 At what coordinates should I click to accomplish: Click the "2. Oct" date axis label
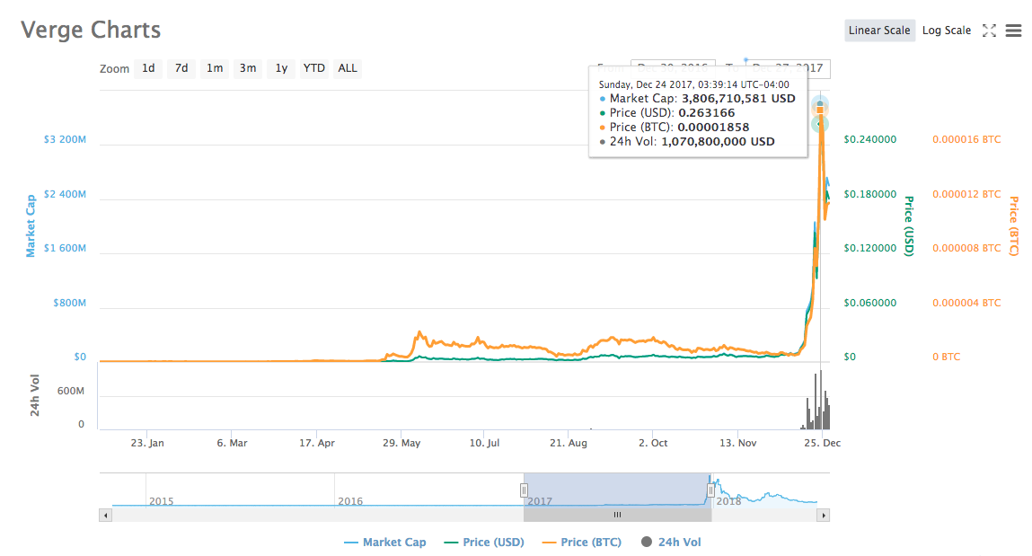(x=653, y=443)
